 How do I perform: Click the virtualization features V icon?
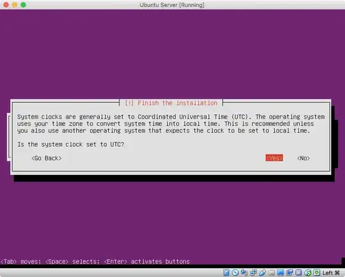coord(298,273)
